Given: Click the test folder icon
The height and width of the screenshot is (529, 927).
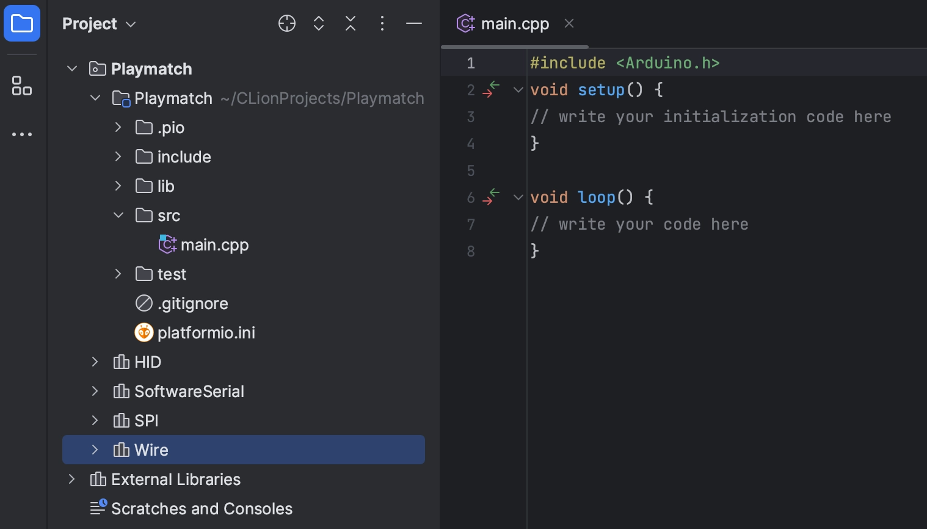Looking at the screenshot, I should 144,274.
